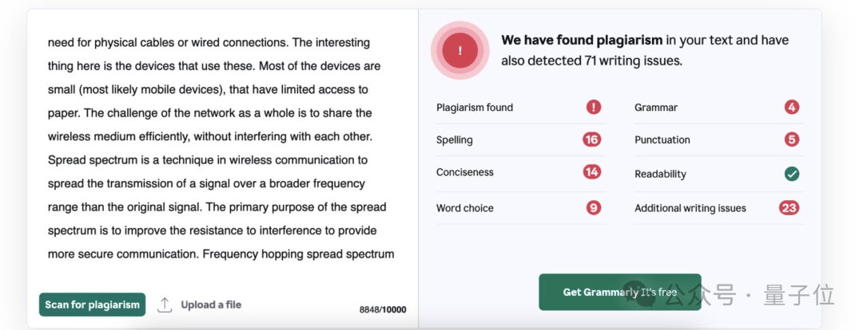Click the upload arrow icon
The image size is (863, 330).
(165, 304)
